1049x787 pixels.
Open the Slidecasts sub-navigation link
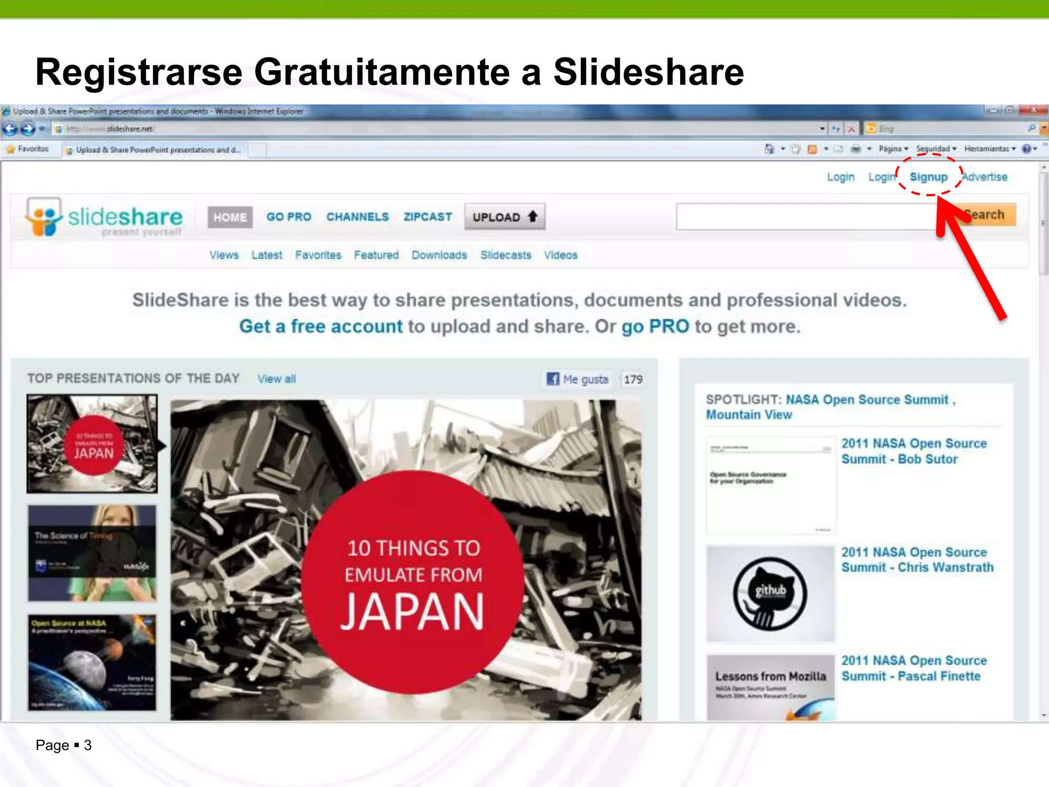(x=506, y=255)
